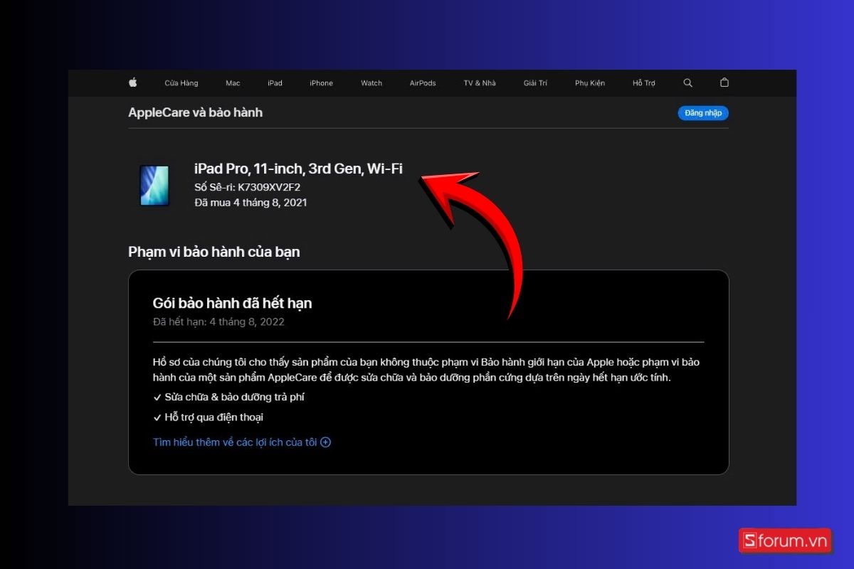Open the shopping bag icon
The image size is (854, 569).
(x=724, y=83)
